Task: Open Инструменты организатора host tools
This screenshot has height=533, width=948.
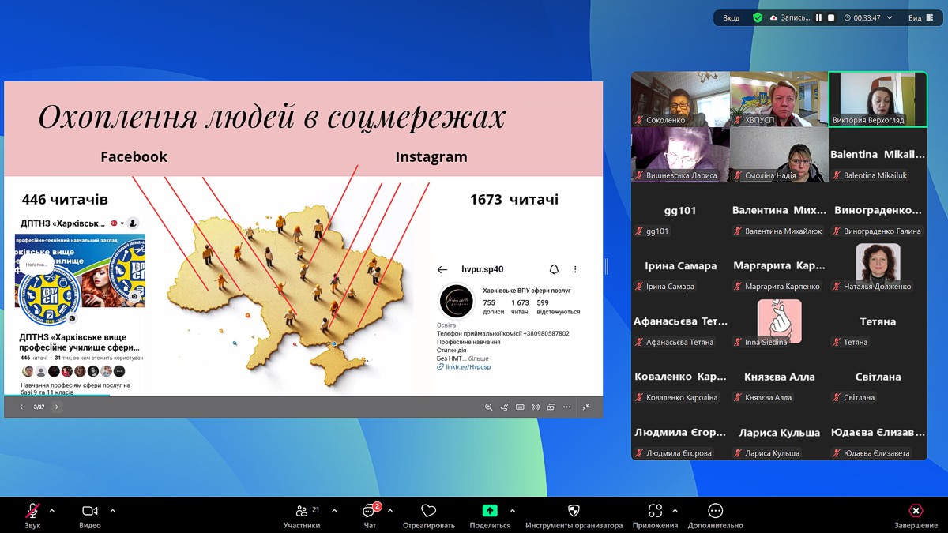Action: [574, 516]
